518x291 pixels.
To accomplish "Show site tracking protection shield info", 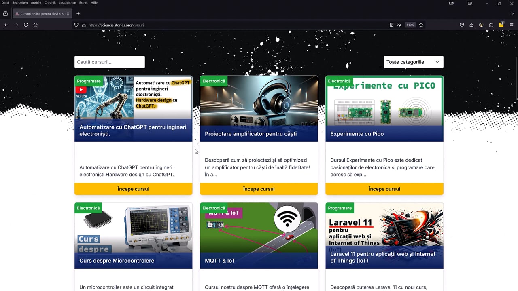I will [x=76, y=25].
